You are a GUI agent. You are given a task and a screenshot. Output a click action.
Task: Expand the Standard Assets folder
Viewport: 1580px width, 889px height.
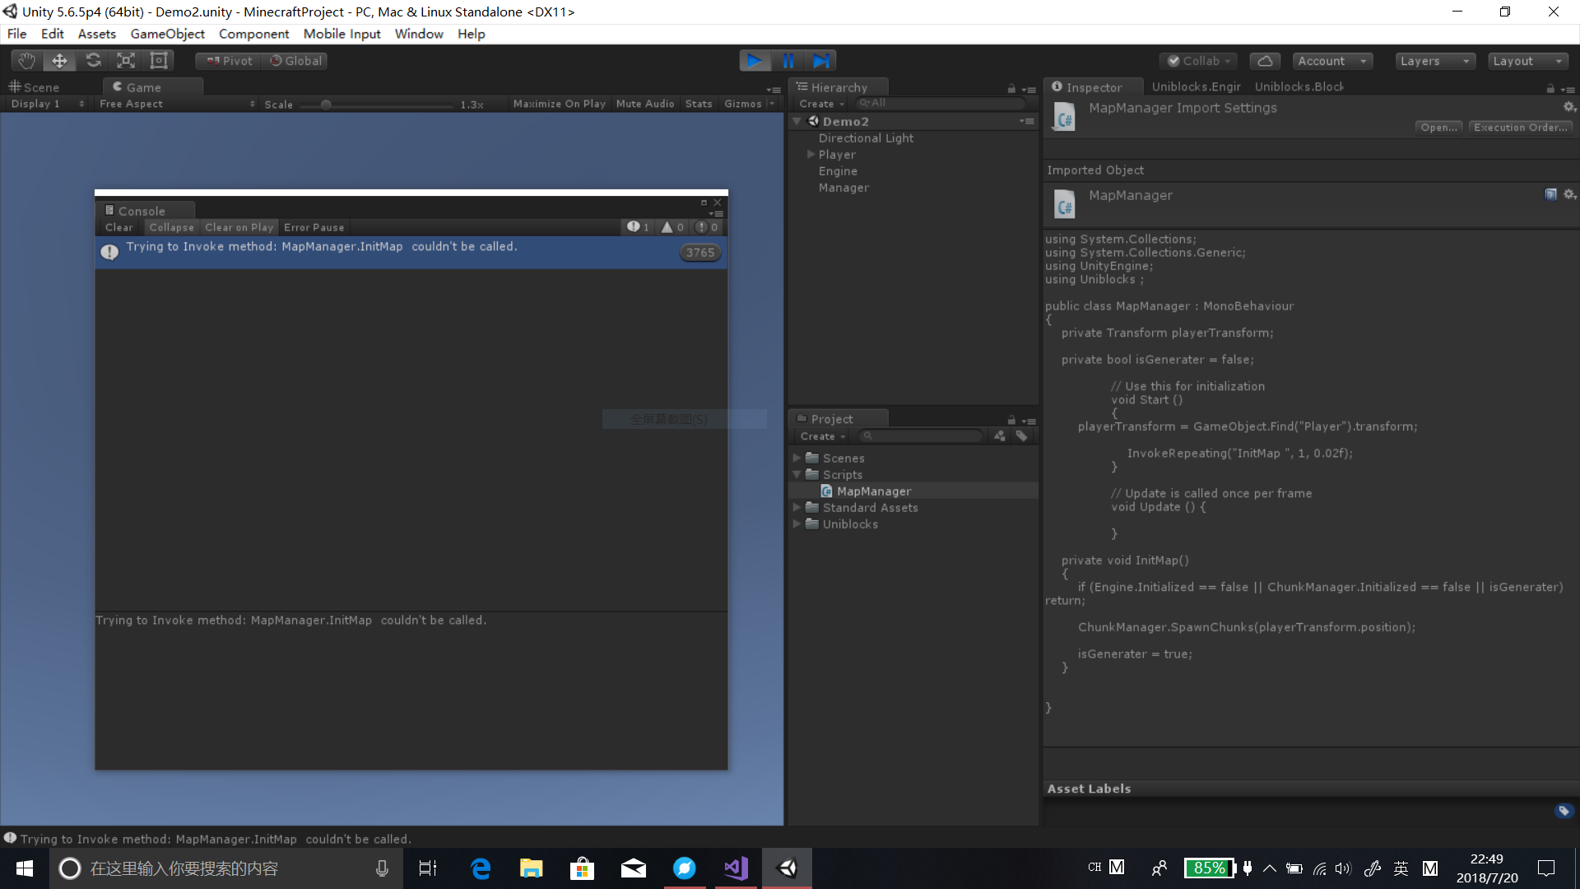coord(797,507)
